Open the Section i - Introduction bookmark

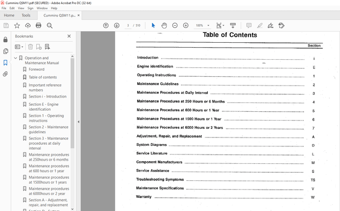tap(48, 96)
